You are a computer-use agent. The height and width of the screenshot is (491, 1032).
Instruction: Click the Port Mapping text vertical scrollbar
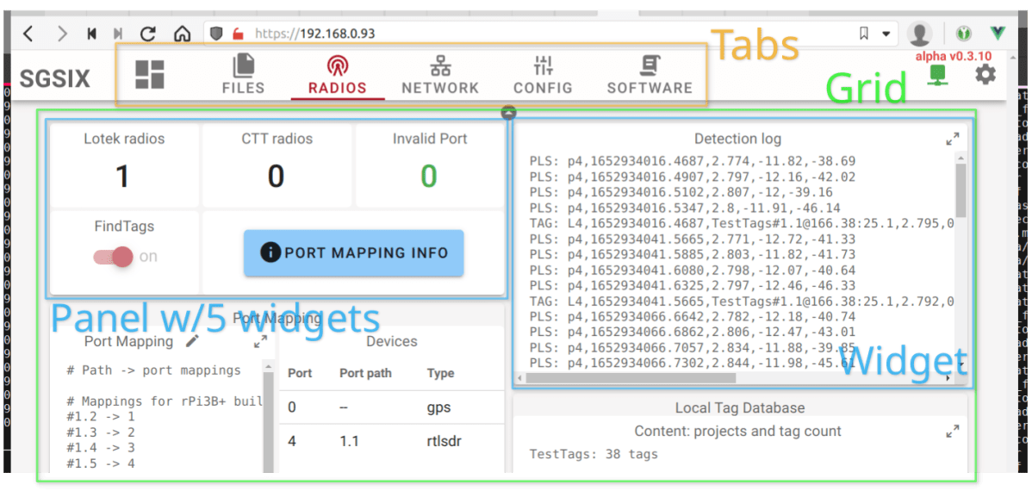coord(268,421)
